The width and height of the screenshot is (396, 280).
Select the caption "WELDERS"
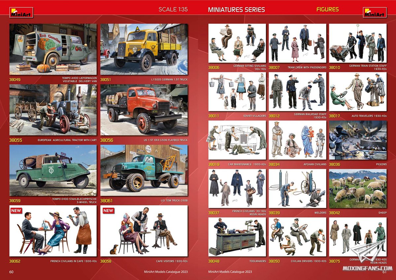point(320,213)
